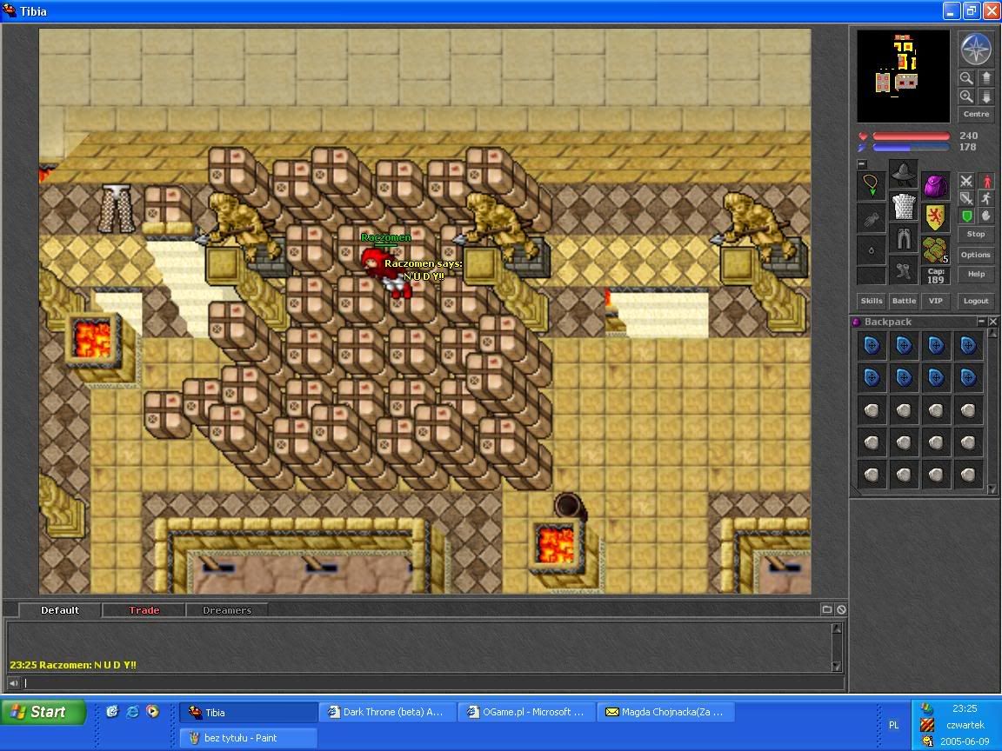The width and height of the screenshot is (1002, 751).
Task: Click the empty left hand slot
Action: (x=871, y=218)
